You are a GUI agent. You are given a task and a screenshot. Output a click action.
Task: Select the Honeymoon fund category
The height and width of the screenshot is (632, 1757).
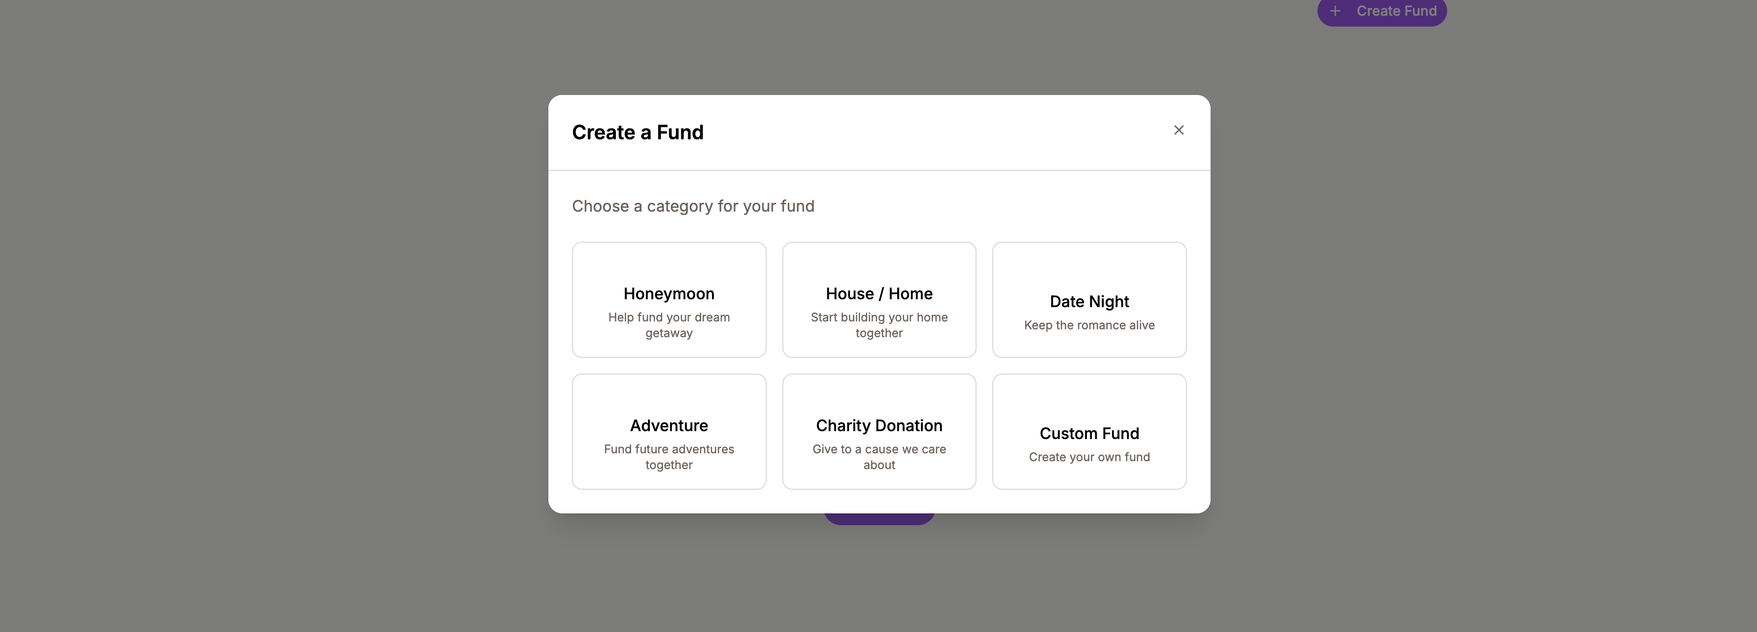[669, 300]
